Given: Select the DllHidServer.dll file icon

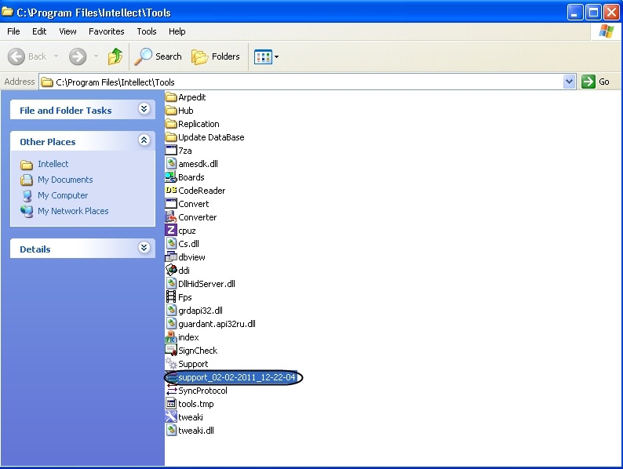Looking at the screenshot, I should pyautogui.click(x=171, y=284).
